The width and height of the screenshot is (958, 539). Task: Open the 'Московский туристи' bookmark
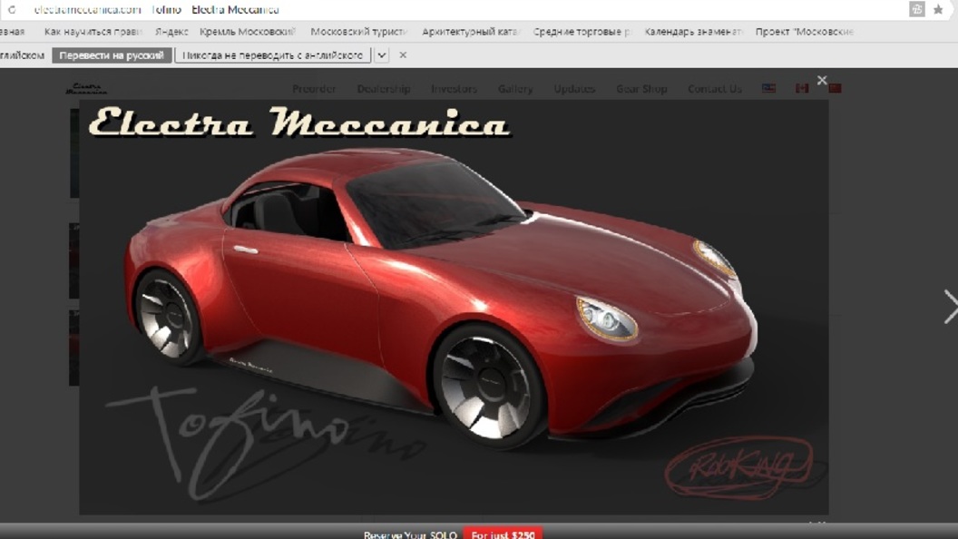(x=358, y=31)
